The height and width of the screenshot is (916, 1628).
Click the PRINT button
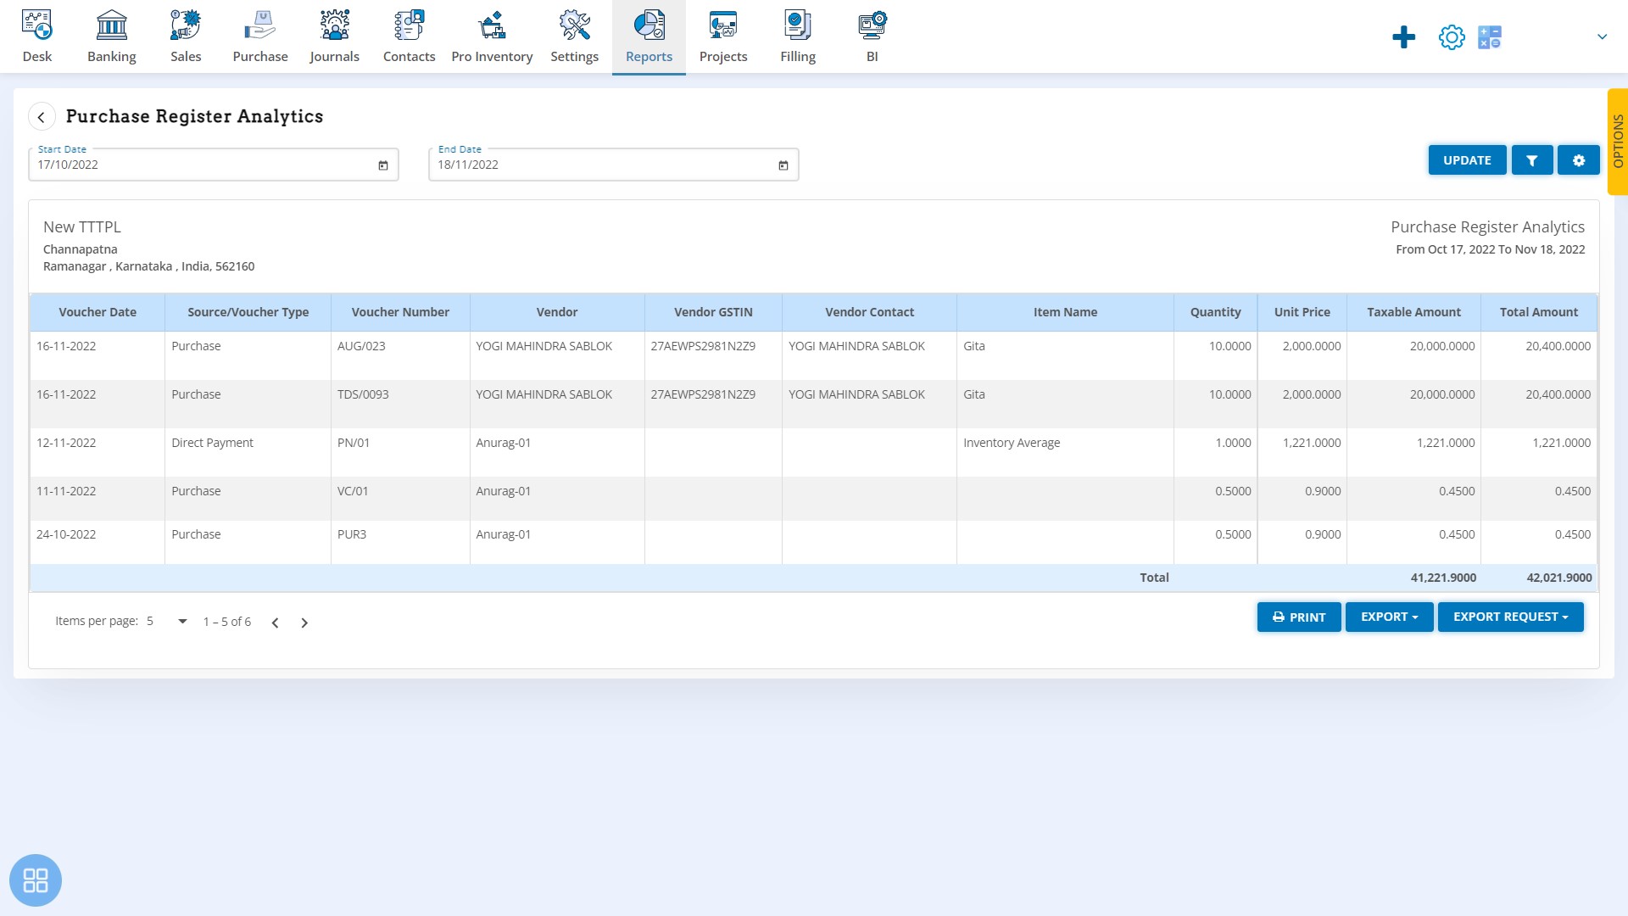click(1299, 617)
